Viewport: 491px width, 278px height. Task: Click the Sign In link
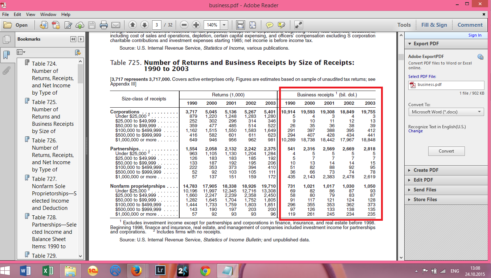(475, 35)
